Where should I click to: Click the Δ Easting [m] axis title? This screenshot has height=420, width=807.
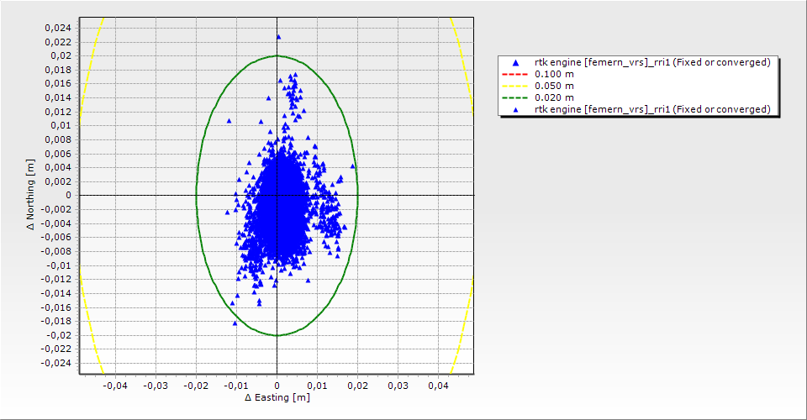point(277,397)
